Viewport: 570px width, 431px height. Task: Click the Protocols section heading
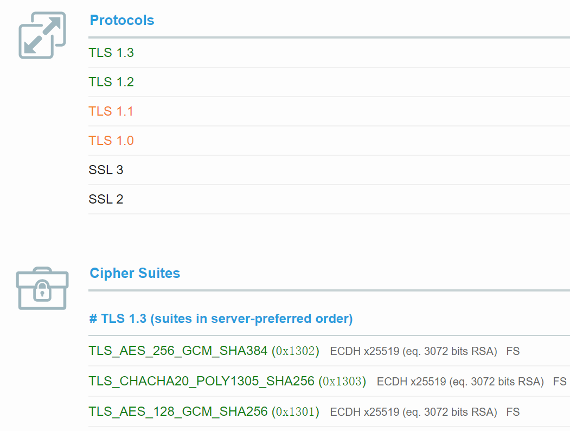point(121,21)
